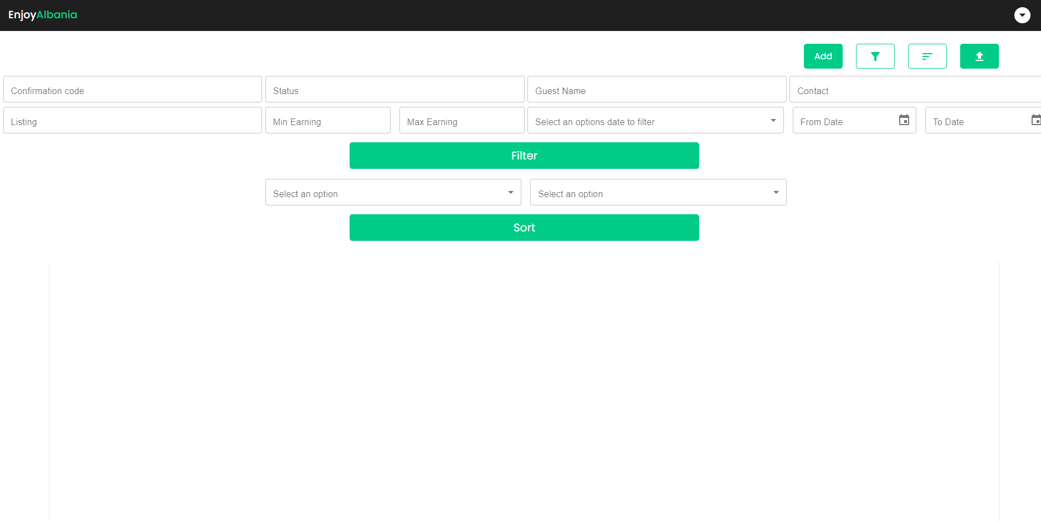This screenshot has width=1041, height=521.
Task: Click the funnel filter icon button
Action: [x=875, y=56]
